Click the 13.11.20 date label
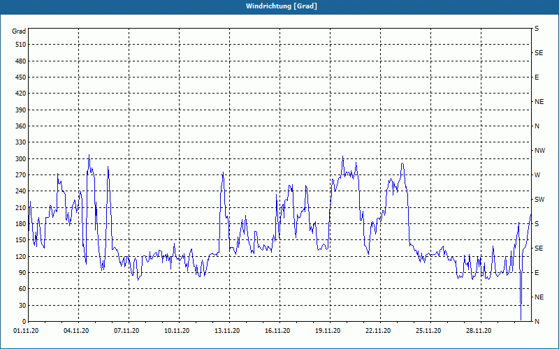 click(227, 331)
